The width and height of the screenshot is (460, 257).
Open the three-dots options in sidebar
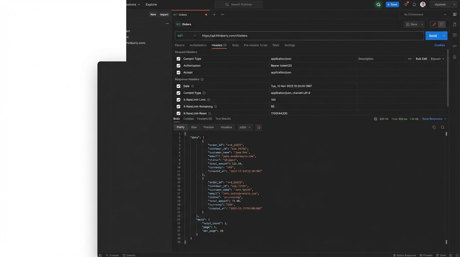point(167,24)
